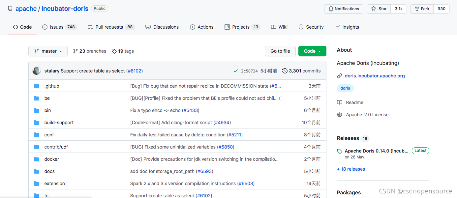Viewport: 457px width, 198px height.
Task: Click the stalary user avatar
Action: (37, 71)
